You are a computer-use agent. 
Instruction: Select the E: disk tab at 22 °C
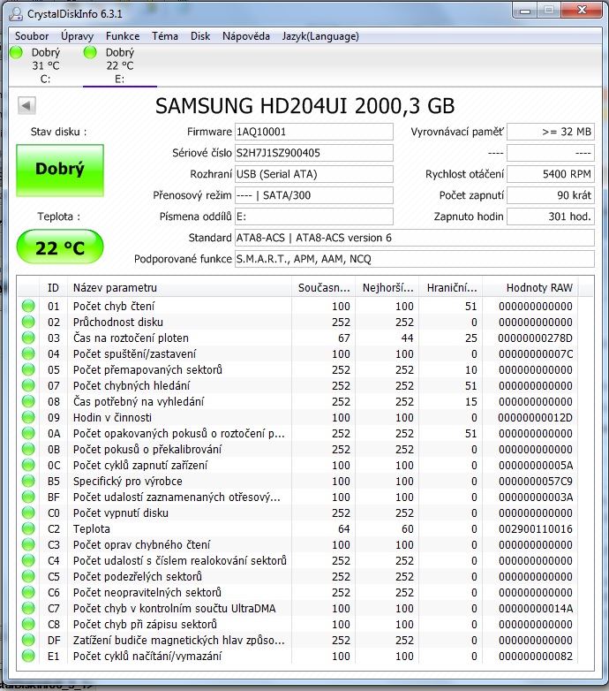click(x=120, y=65)
